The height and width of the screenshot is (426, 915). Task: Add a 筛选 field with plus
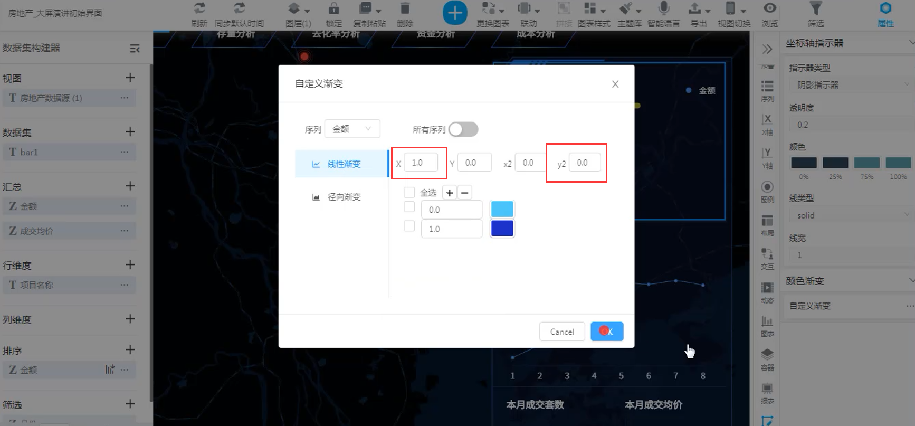pos(130,404)
